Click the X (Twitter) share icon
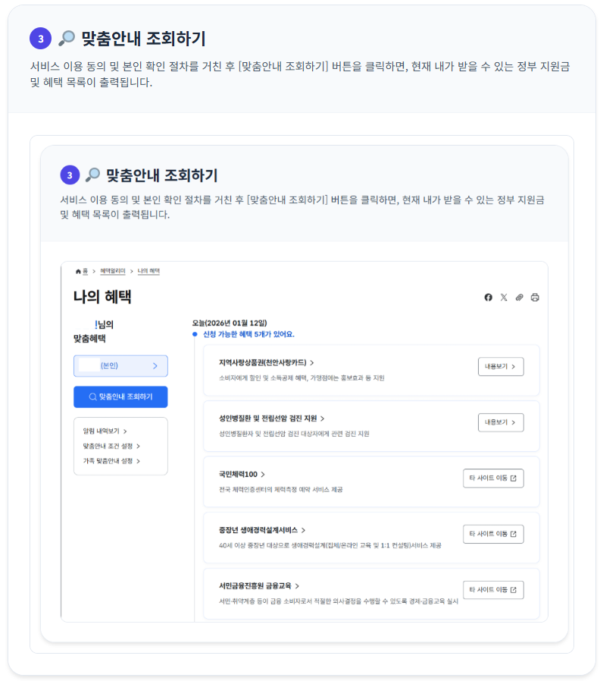 [504, 297]
